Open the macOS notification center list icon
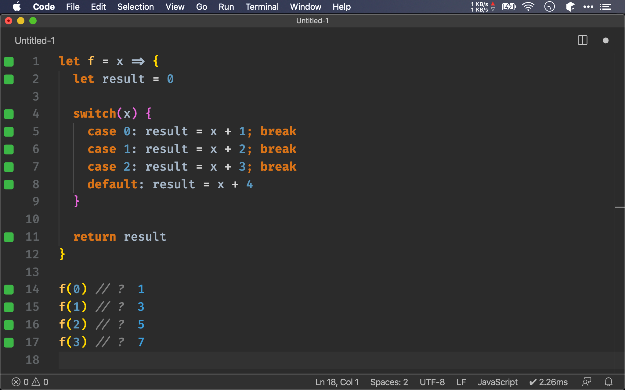 [605, 7]
